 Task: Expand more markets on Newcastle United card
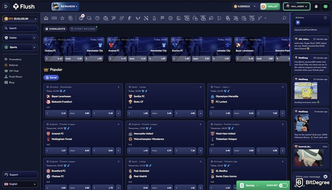(200, 151)
